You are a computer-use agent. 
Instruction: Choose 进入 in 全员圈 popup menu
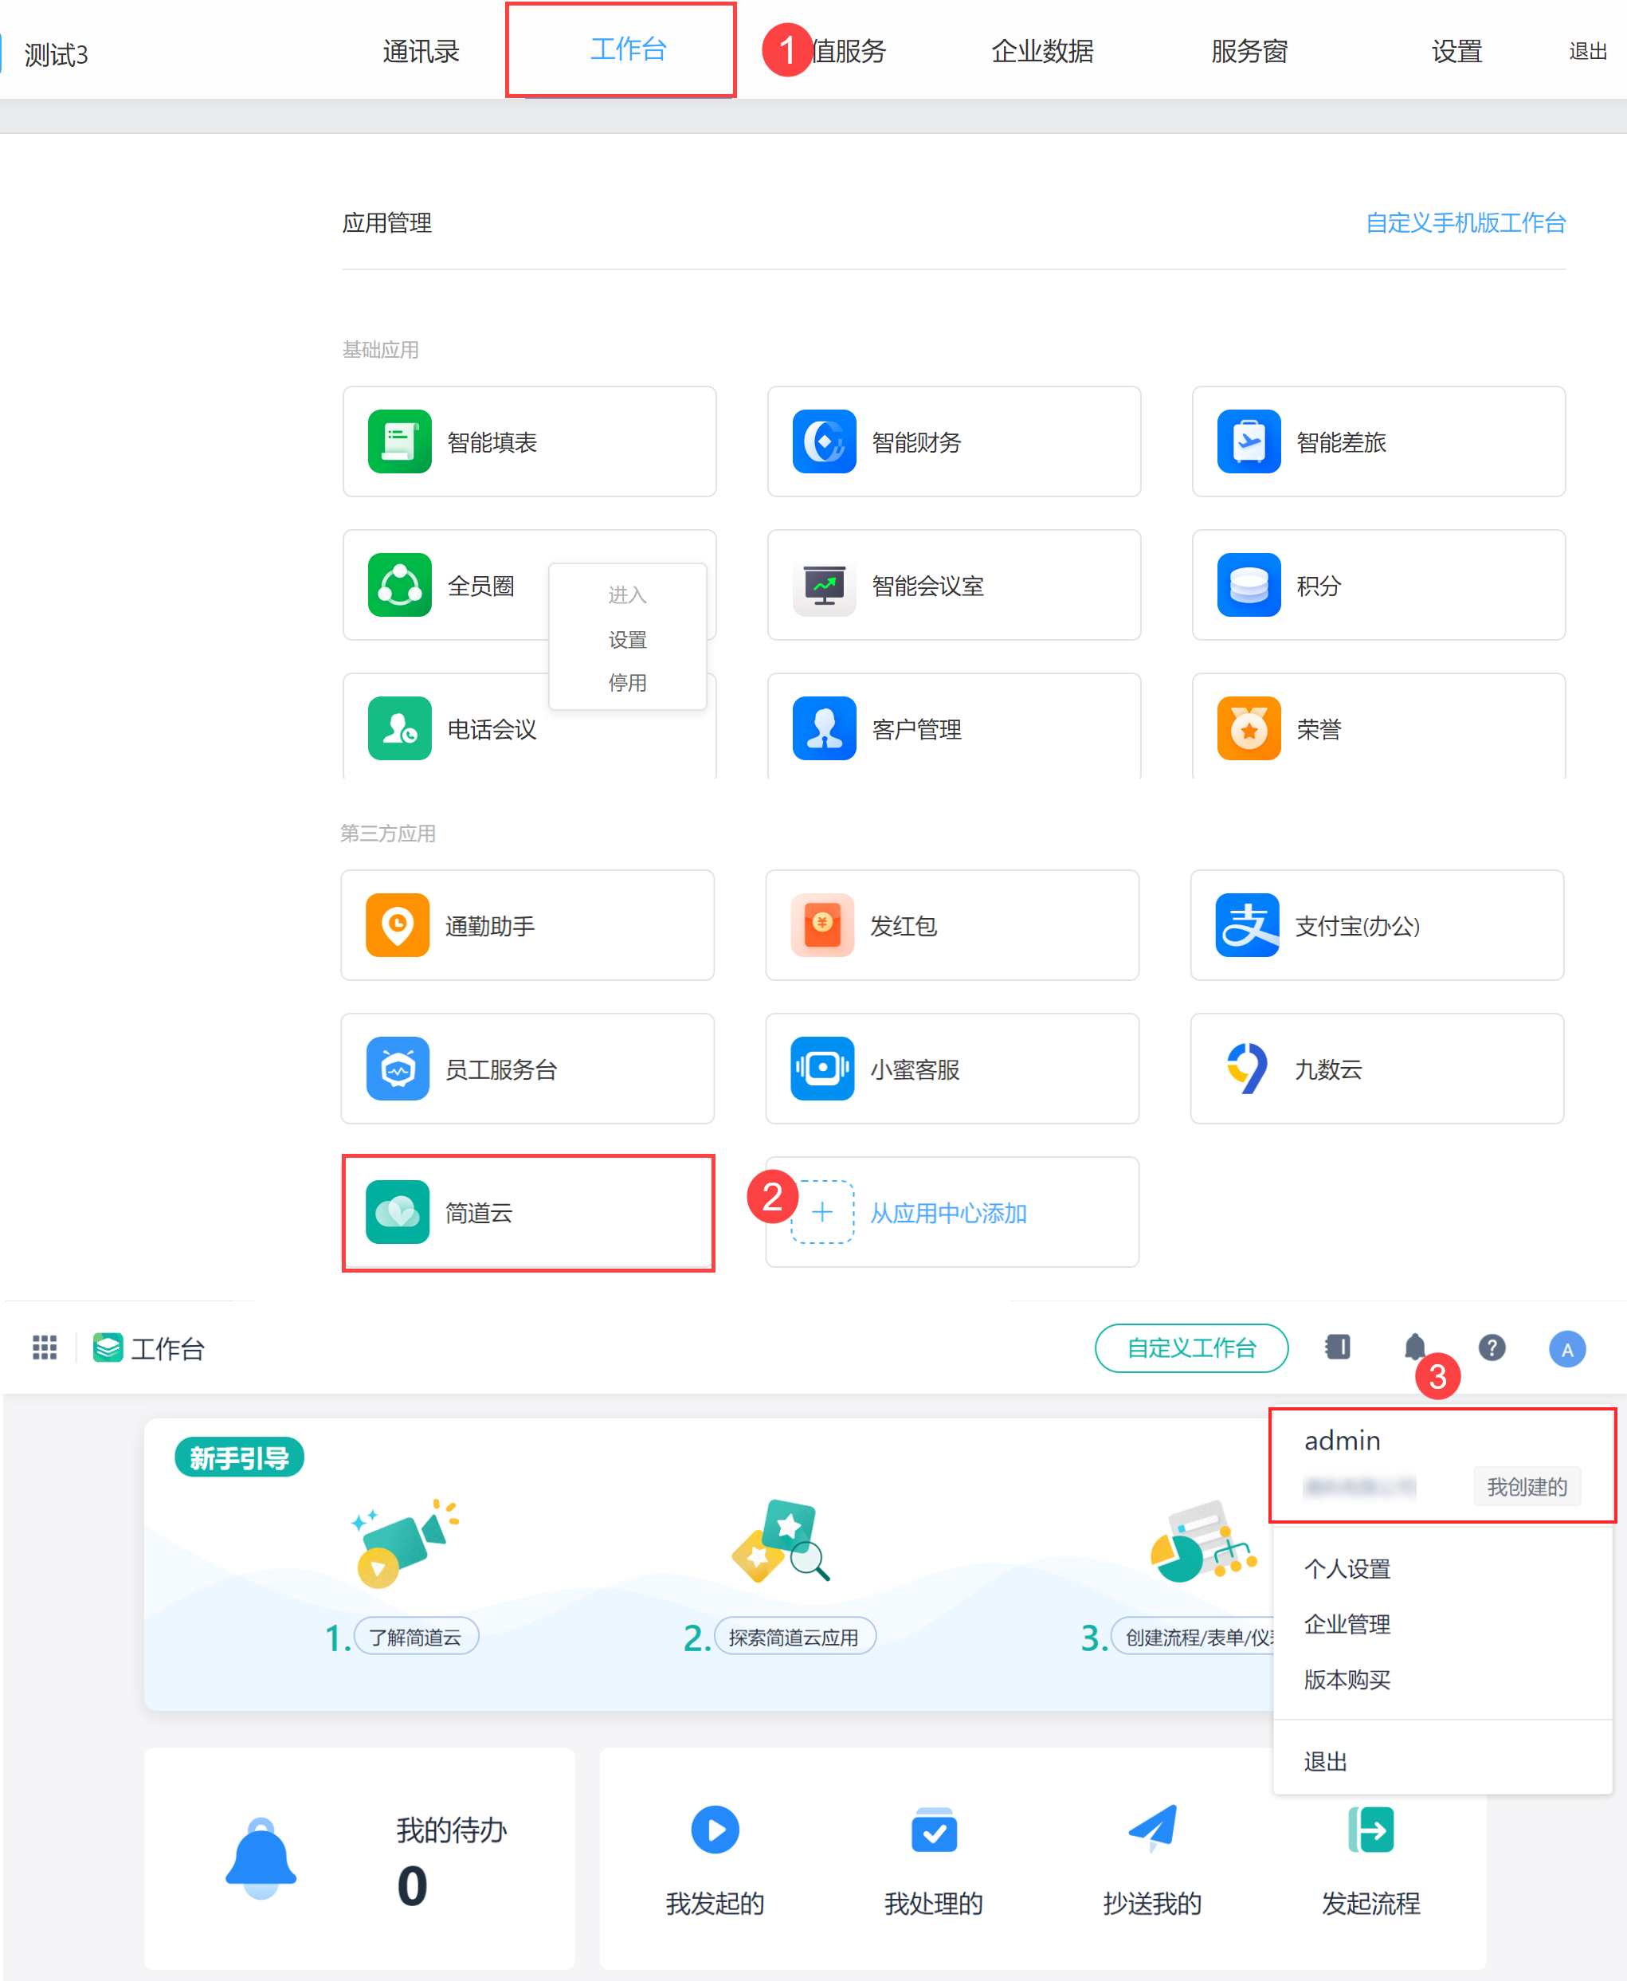coord(627,595)
